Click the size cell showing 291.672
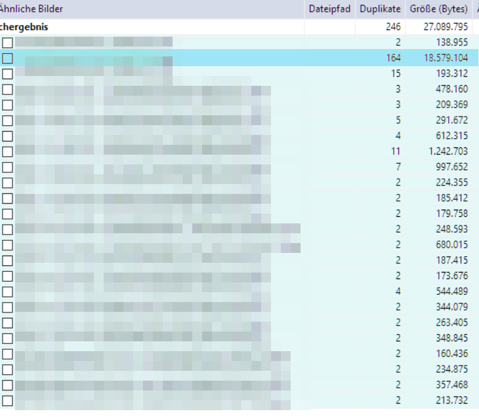This screenshot has height=418, width=479. (451, 121)
